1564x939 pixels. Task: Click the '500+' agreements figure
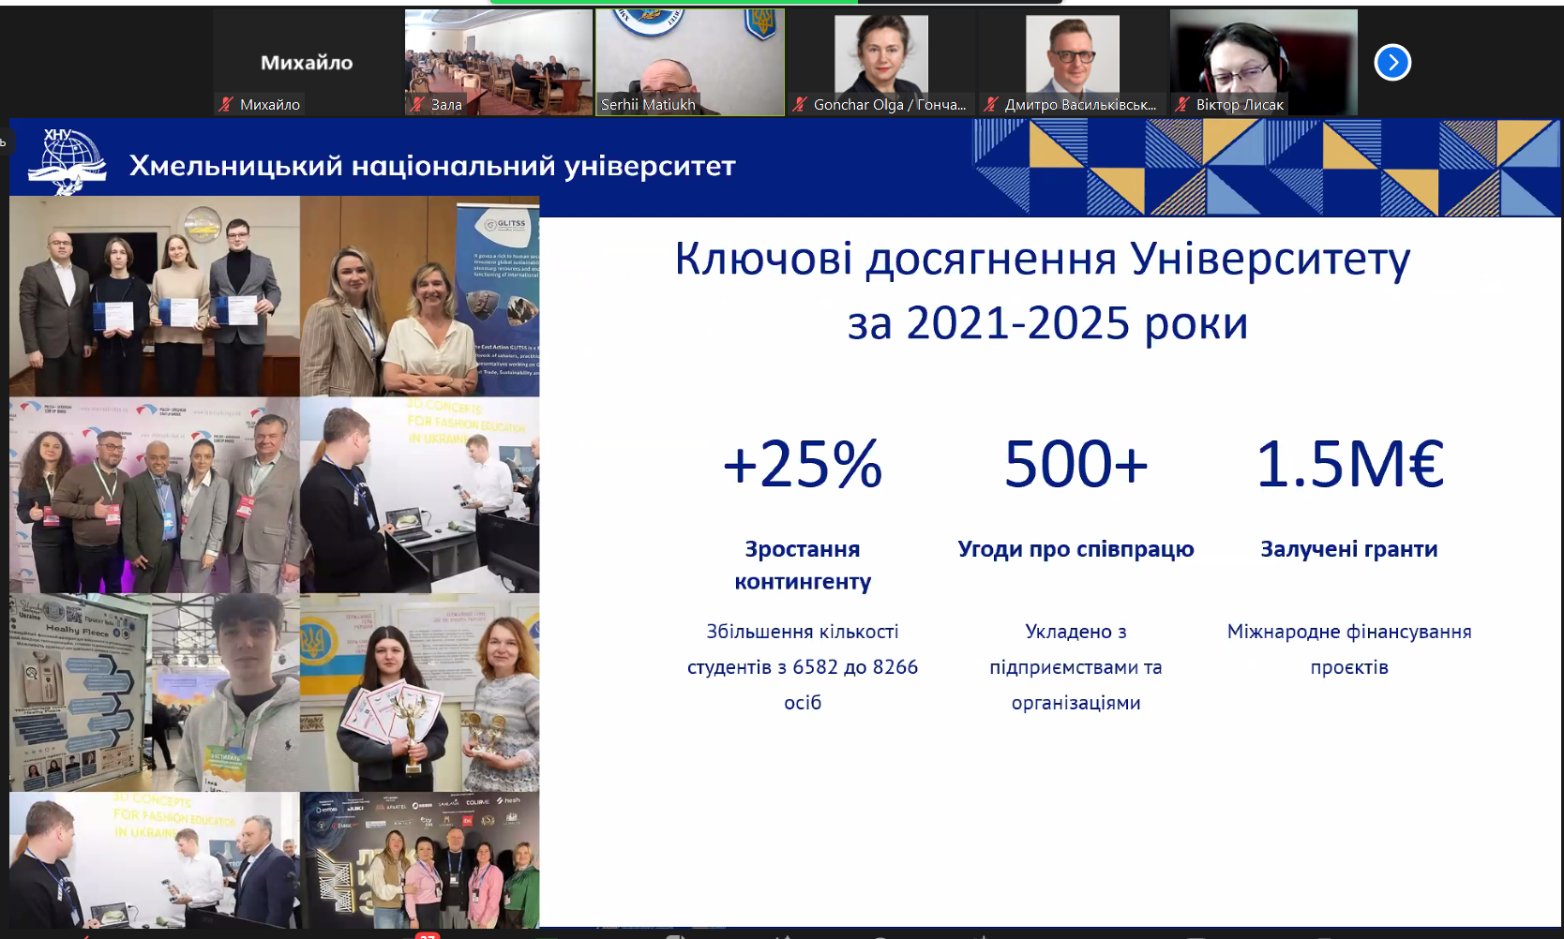pyautogui.click(x=1075, y=464)
